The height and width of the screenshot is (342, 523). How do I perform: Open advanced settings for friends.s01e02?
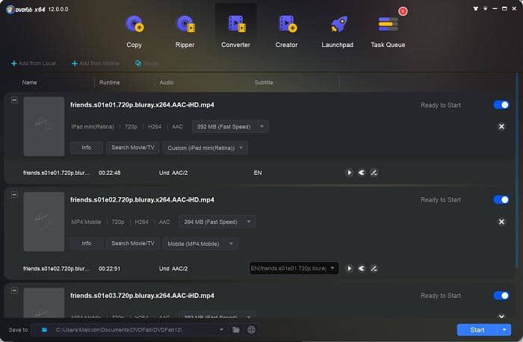362,268
